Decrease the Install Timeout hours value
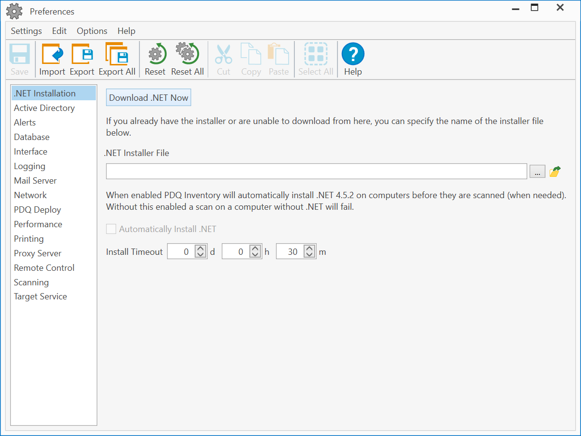 tap(255, 255)
